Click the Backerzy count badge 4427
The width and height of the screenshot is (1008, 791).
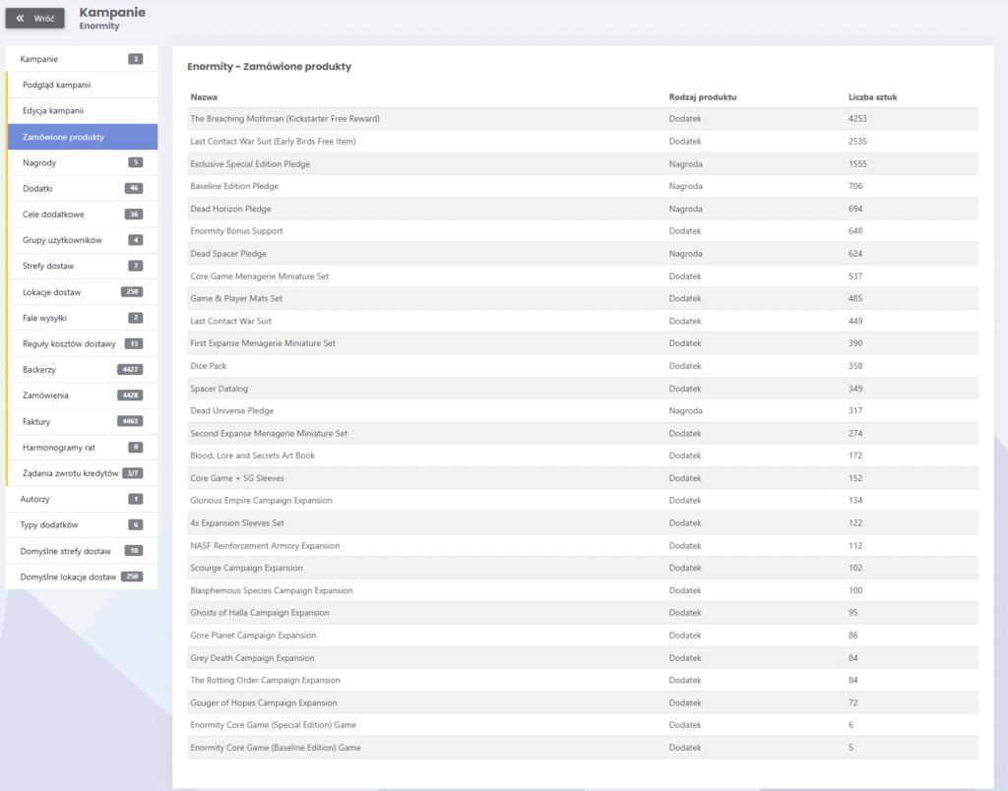129,369
